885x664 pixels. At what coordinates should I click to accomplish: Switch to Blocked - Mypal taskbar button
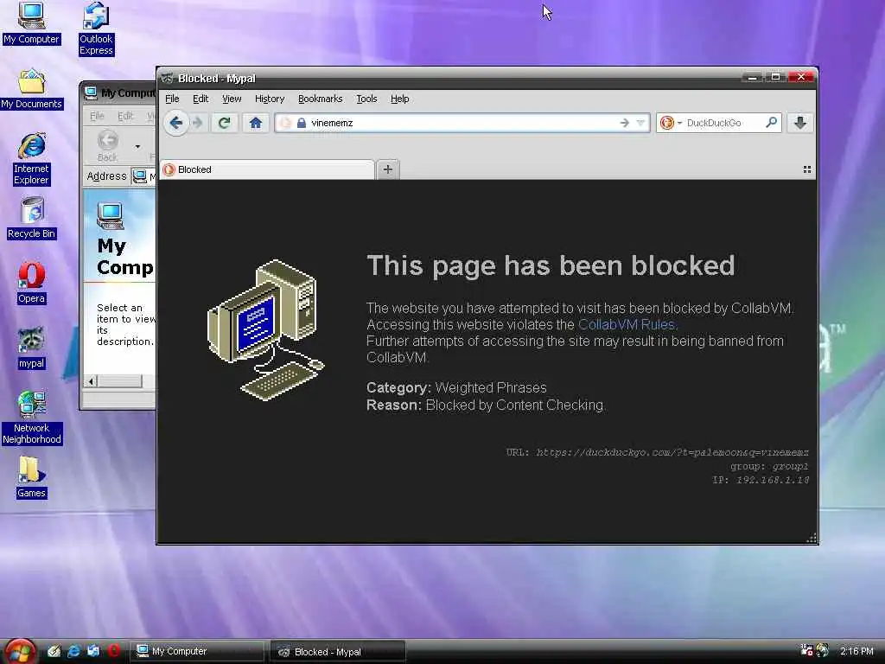(338, 652)
